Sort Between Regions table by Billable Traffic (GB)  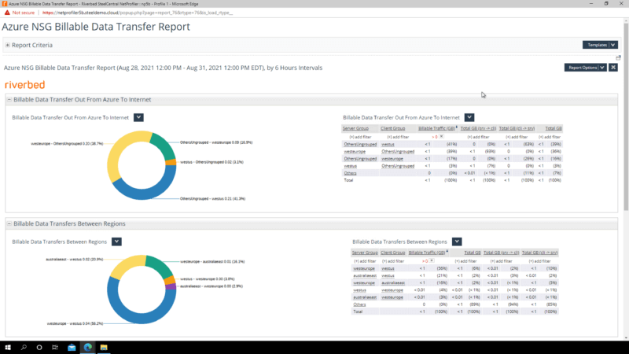[x=427, y=253]
